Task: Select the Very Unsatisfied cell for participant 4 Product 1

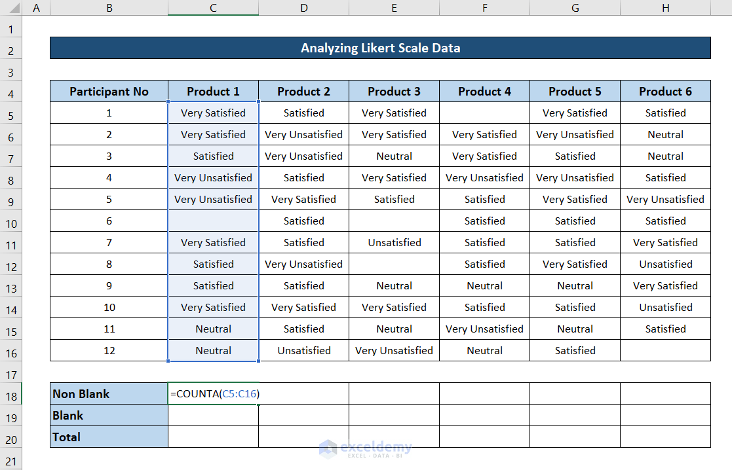Action: point(212,177)
